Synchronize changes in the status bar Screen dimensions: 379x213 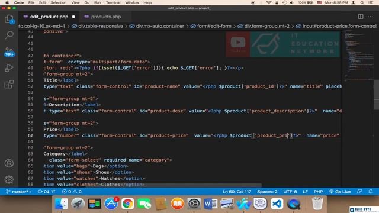[x=46, y=192]
